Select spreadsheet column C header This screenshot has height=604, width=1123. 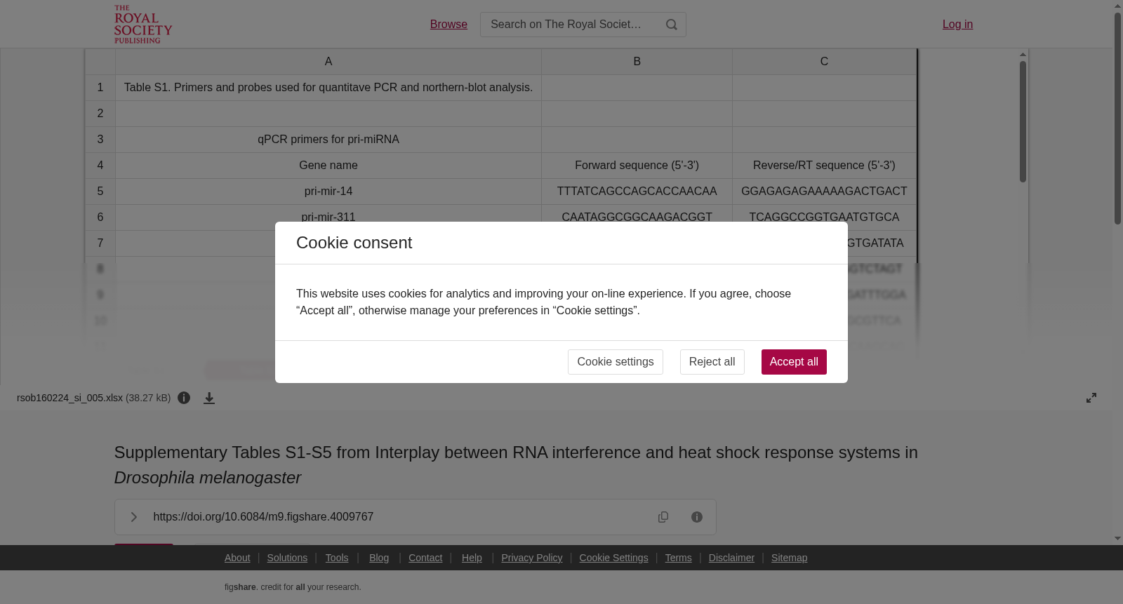click(825, 62)
